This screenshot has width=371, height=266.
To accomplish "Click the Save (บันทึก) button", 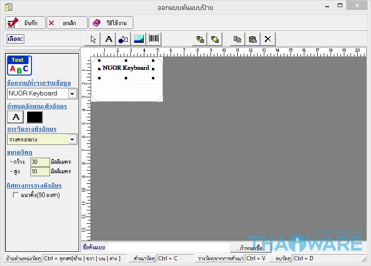I will (x=25, y=23).
